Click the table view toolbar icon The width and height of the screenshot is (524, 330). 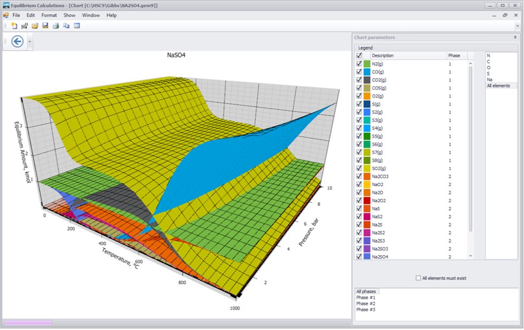77,26
